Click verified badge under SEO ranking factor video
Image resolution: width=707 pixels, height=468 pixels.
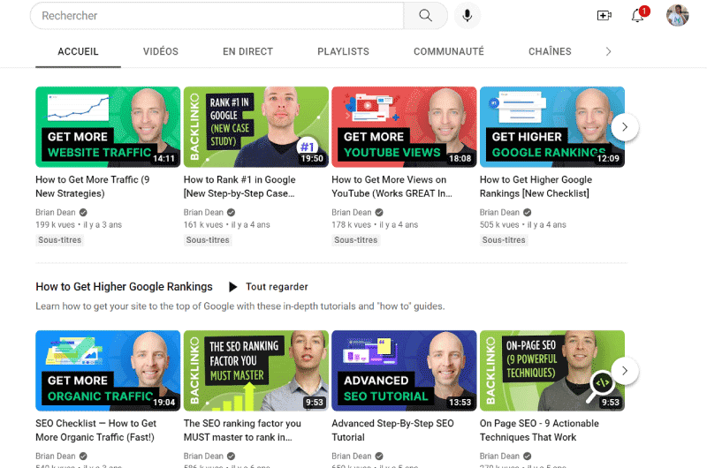[x=231, y=456]
